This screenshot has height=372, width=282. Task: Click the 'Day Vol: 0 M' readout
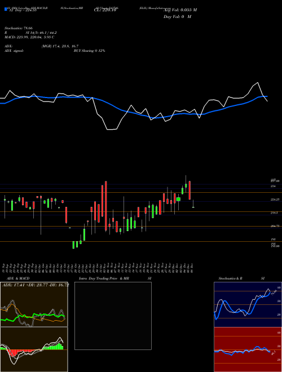click(x=177, y=17)
